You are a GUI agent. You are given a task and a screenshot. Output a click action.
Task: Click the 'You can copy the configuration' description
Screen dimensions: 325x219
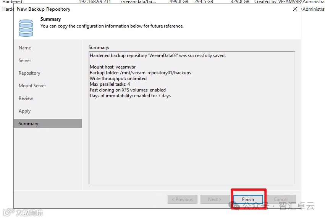112,26
